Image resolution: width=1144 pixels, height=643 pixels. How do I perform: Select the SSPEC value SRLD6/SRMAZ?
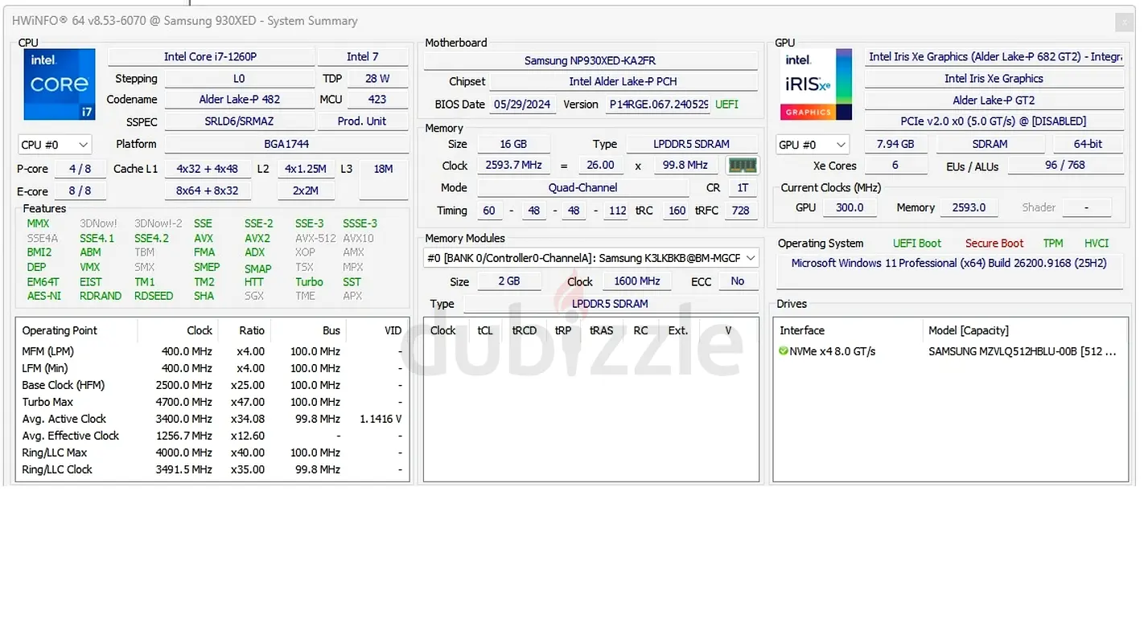pos(240,121)
